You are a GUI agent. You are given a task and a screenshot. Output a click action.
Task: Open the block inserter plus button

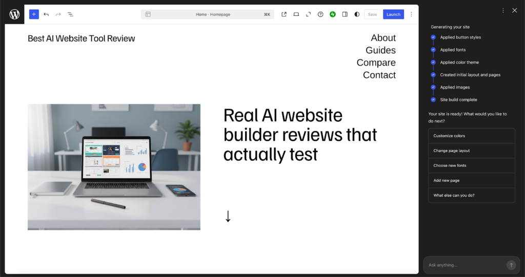pos(34,14)
